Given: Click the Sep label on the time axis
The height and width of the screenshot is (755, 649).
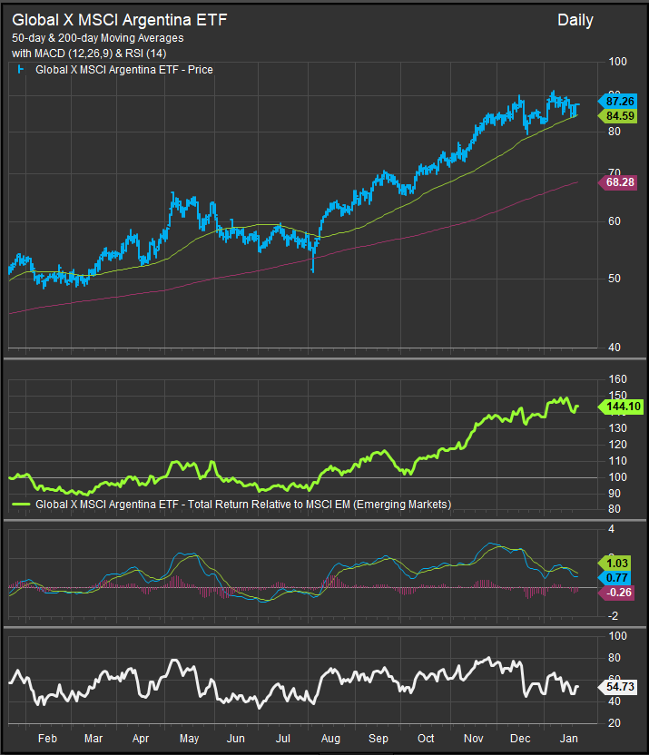Looking at the screenshot, I should [x=379, y=739].
